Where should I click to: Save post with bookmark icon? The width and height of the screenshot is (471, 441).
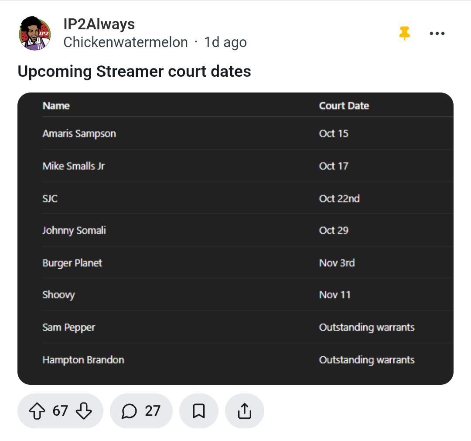[199, 411]
